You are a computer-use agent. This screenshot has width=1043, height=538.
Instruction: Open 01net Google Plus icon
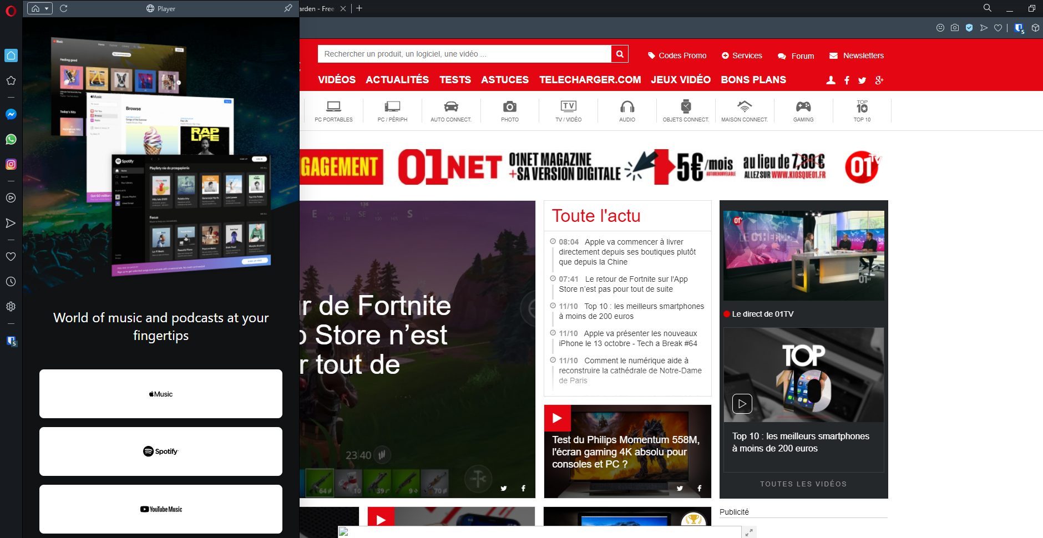tap(879, 80)
